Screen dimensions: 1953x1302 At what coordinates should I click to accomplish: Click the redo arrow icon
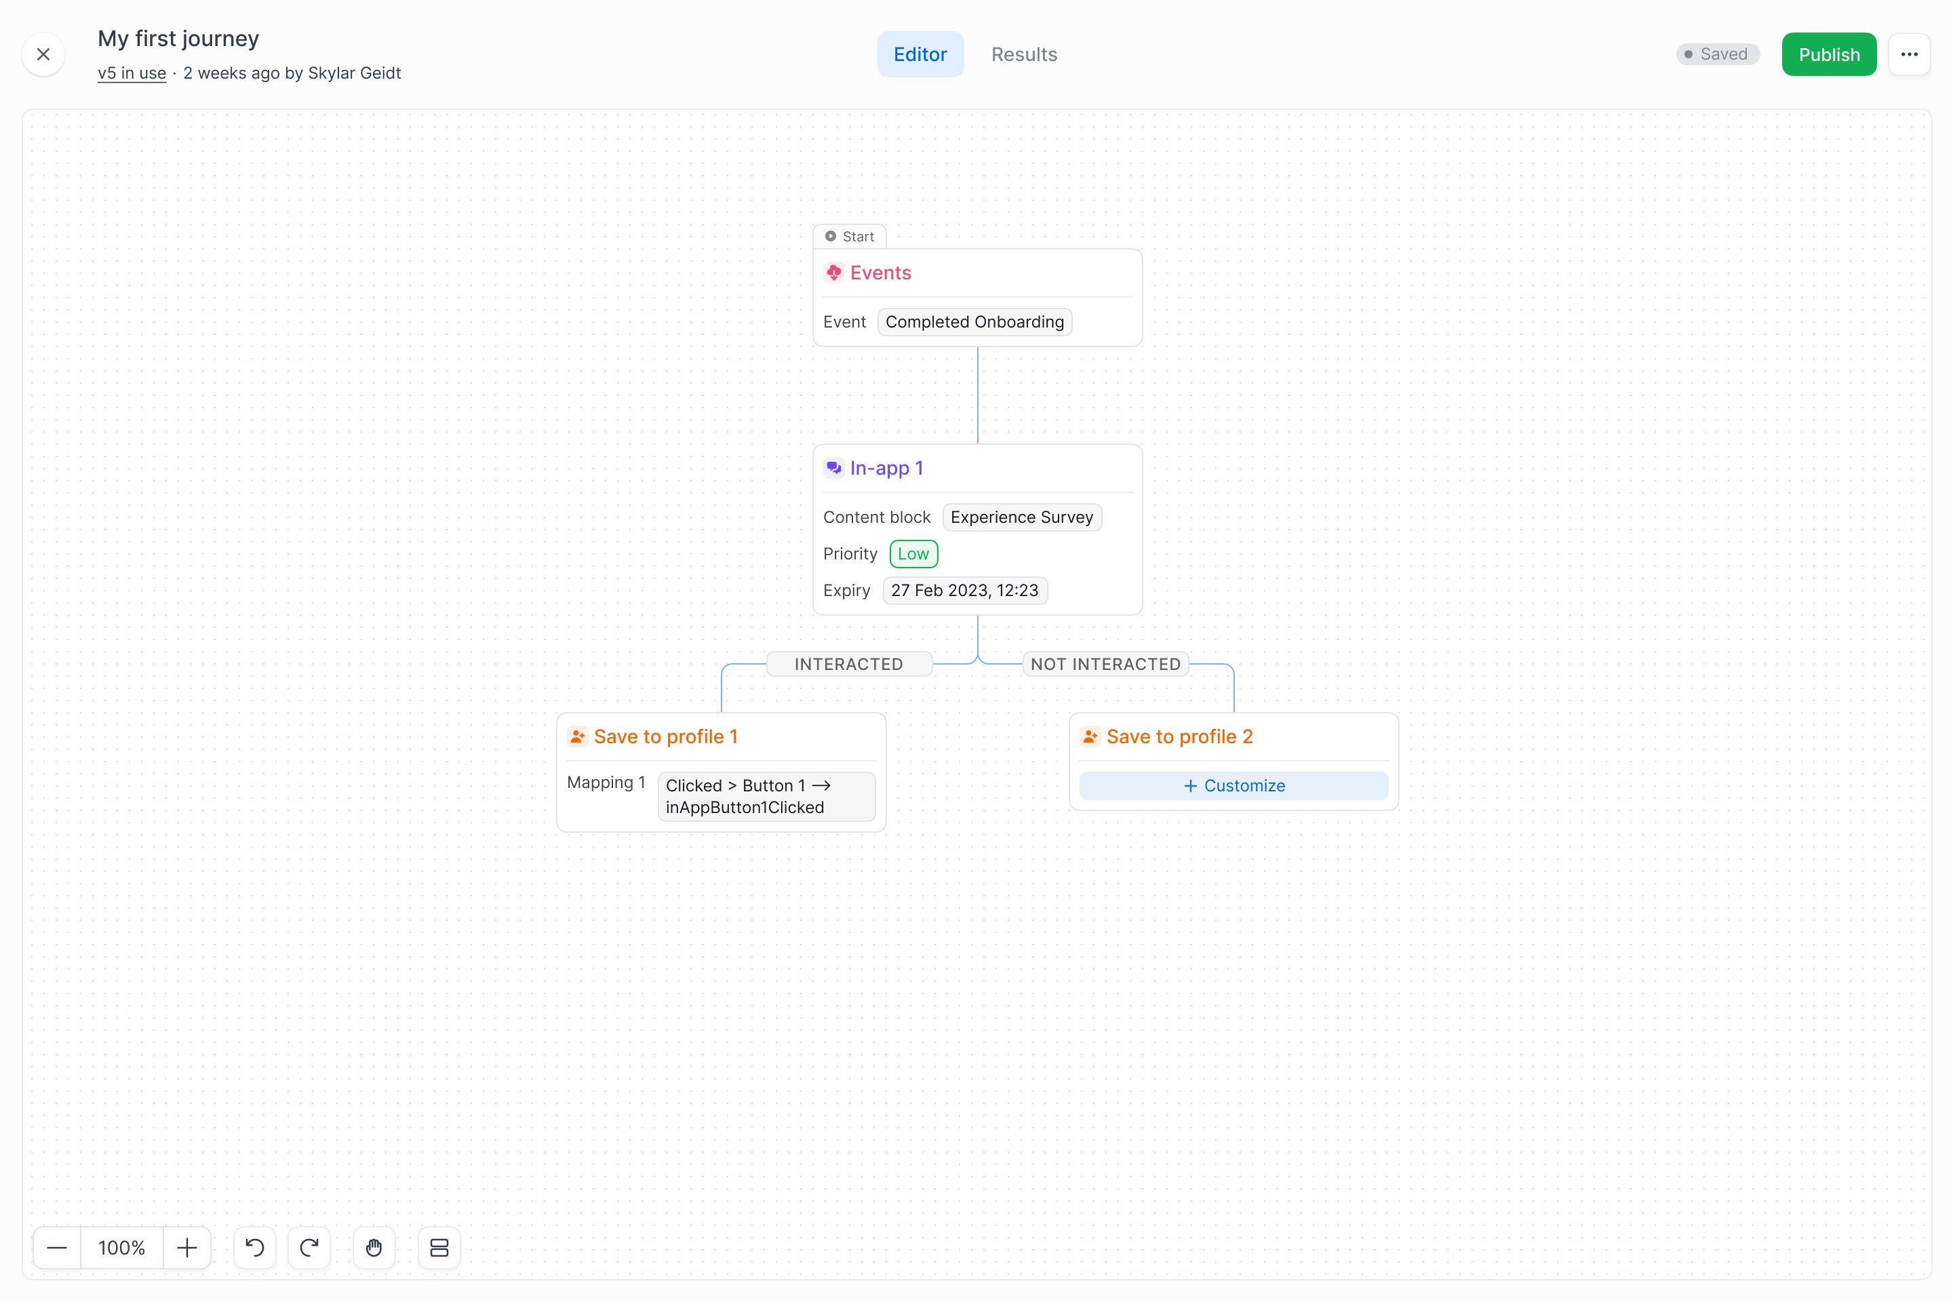coord(309,1248)
